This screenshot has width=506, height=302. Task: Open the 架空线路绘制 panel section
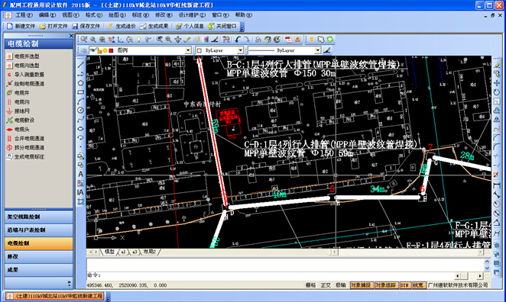[39, 217]
